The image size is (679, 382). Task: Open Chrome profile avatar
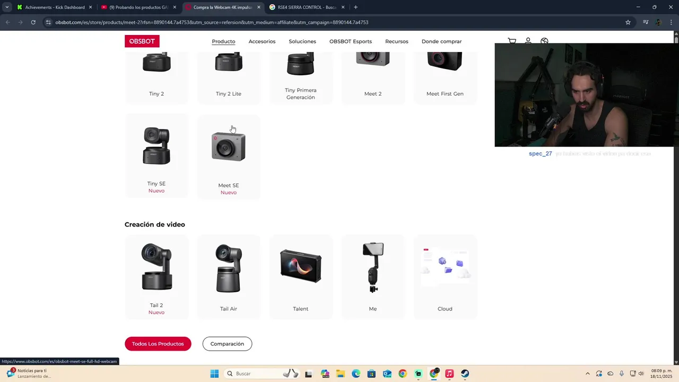[658, 22]
